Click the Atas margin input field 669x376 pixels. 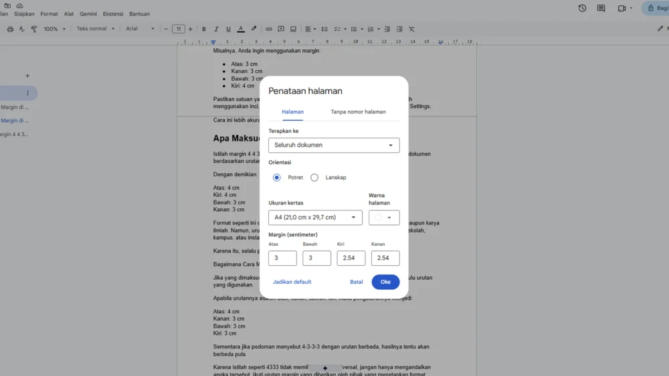[282, 258]
